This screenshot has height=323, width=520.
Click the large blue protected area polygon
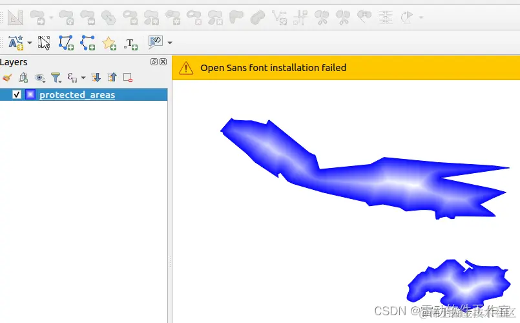pyautogui.click(x=381, y=181)
